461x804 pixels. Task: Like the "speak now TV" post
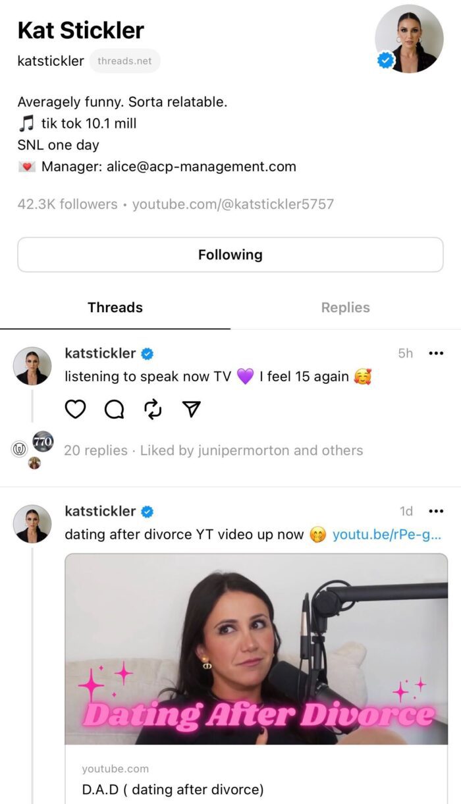click(75, 409)
